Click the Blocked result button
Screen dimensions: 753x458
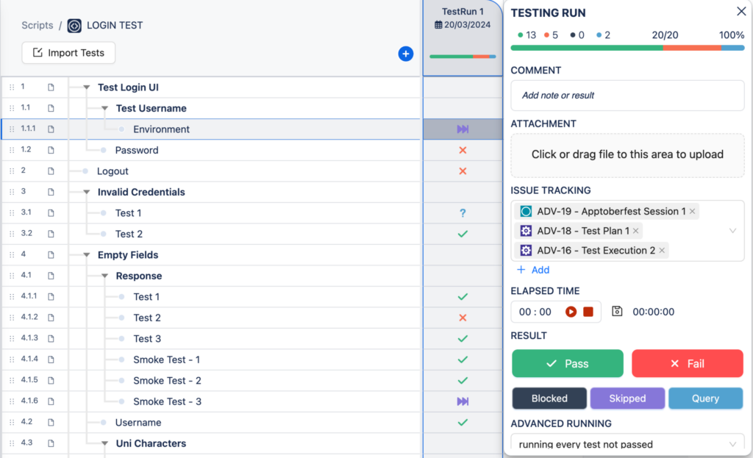coord(549,398)
